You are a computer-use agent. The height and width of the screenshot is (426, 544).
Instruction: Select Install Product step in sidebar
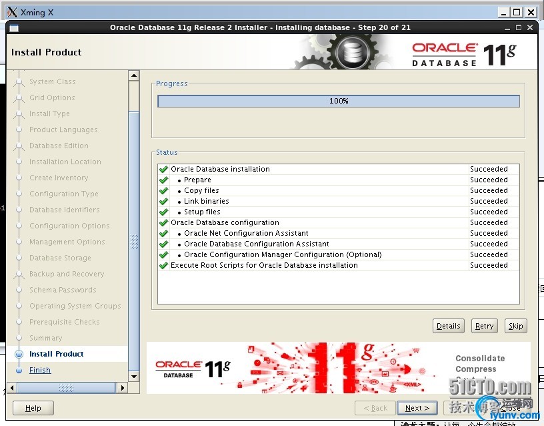click(56, 354)
